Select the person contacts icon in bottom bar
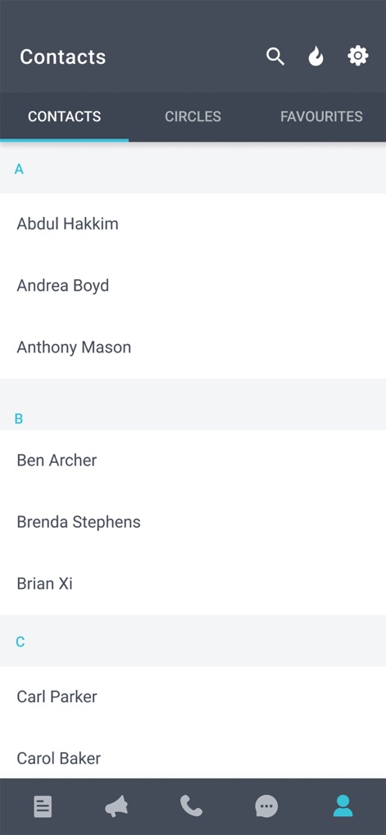Image resolution: width=386 pixels, height=835 pixels. tap(343, 806)
